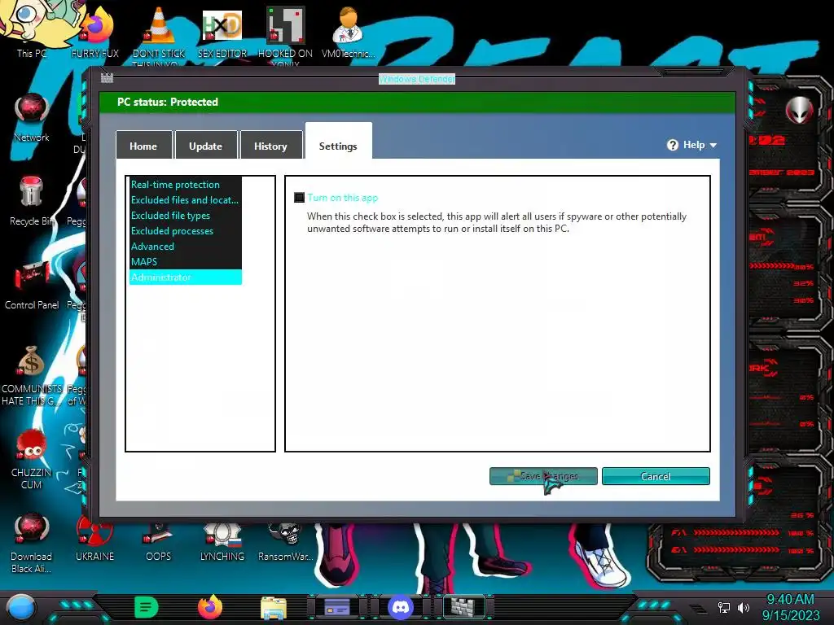Open File Explorer from the taskbar
Image resolution: width=834 pixels, height=625 pixels.
coord(274,608)
